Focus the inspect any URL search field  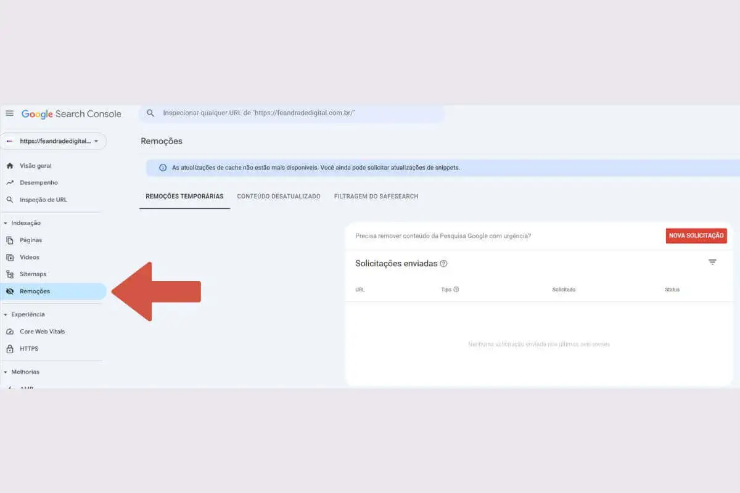point(292,113)
